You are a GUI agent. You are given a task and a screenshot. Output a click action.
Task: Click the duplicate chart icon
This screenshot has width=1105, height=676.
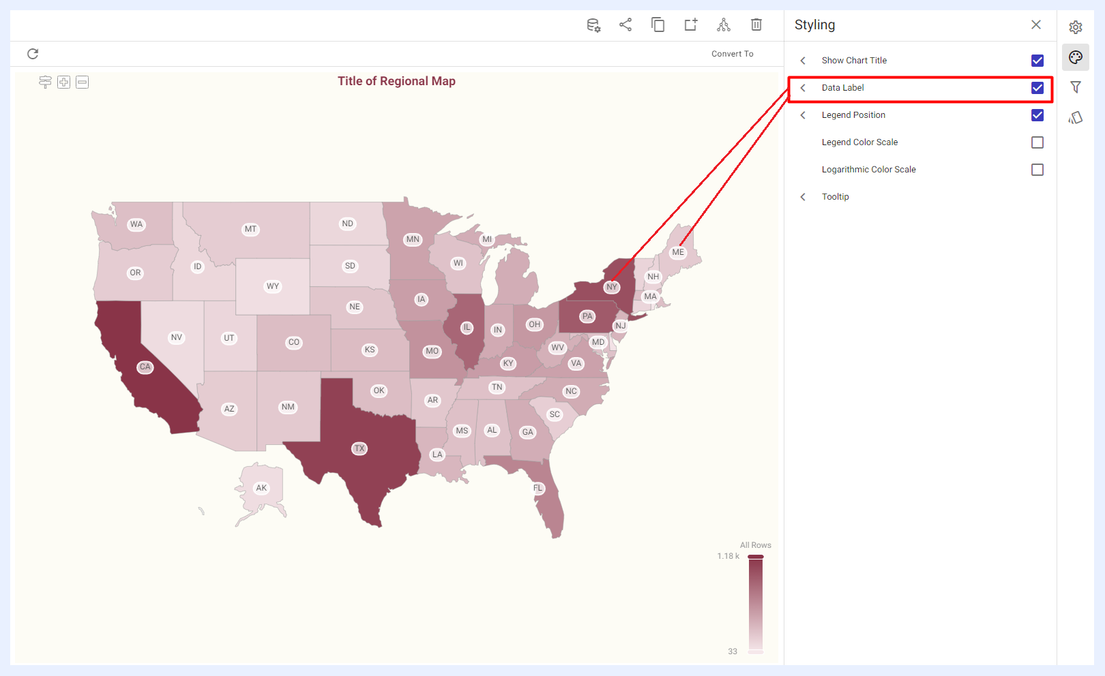click(x=658, y=25)
